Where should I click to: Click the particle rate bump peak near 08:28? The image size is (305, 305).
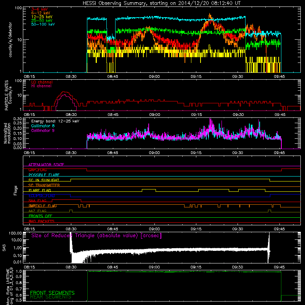64,92
